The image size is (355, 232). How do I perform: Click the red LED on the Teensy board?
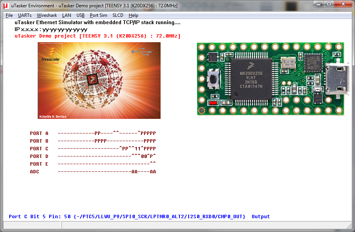pos(213,103)
